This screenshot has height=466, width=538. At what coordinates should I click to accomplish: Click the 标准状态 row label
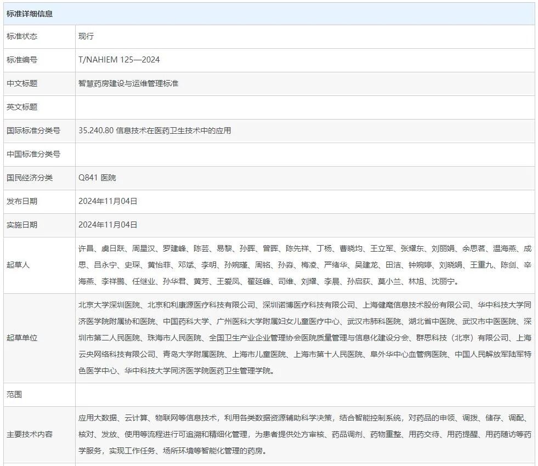(x=22, y=36)
